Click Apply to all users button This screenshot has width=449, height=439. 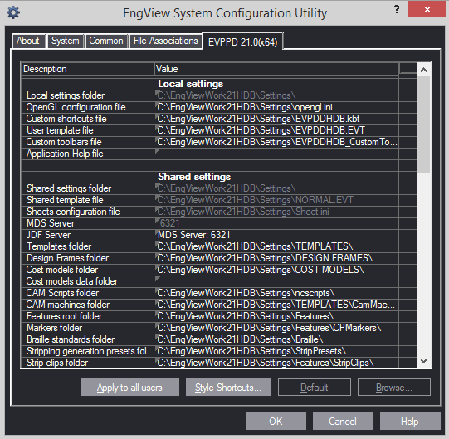click(x=130, y=388)
